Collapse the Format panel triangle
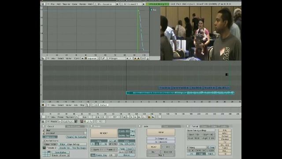The height and width of the screenshot is (159, 282). [188, 126]
